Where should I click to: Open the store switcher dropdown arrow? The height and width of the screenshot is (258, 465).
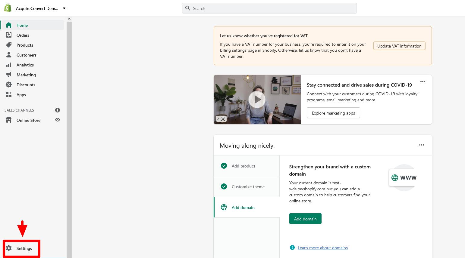point(64,8)
